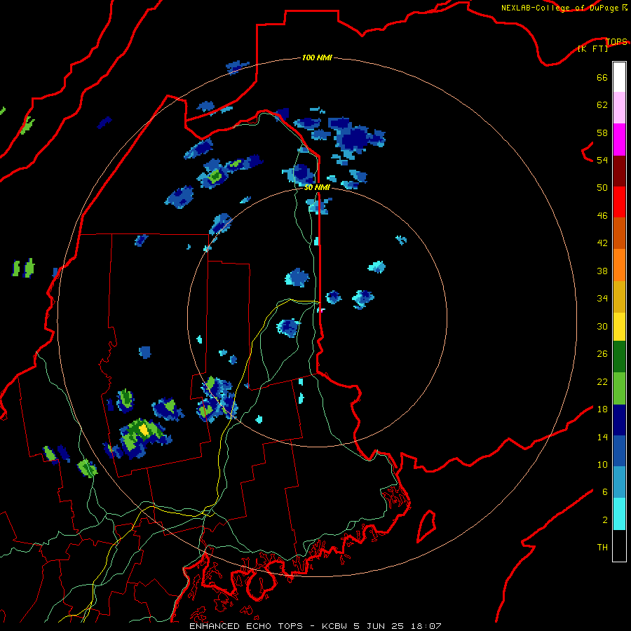Click the dark red legend swatch
Viewport: 631px width, 631px height.
coord(619,171)
